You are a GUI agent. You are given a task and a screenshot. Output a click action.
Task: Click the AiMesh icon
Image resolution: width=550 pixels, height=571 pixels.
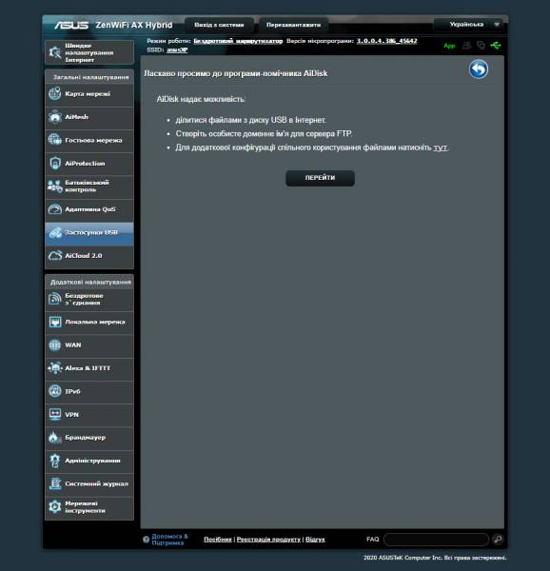pyautogui.click(x=55, y=117)
